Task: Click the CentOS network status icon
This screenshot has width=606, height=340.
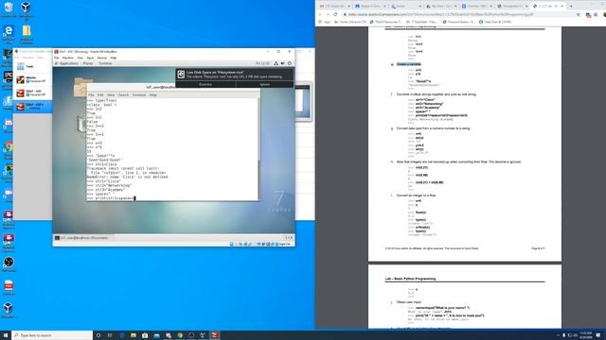Action: click(276, 63)
